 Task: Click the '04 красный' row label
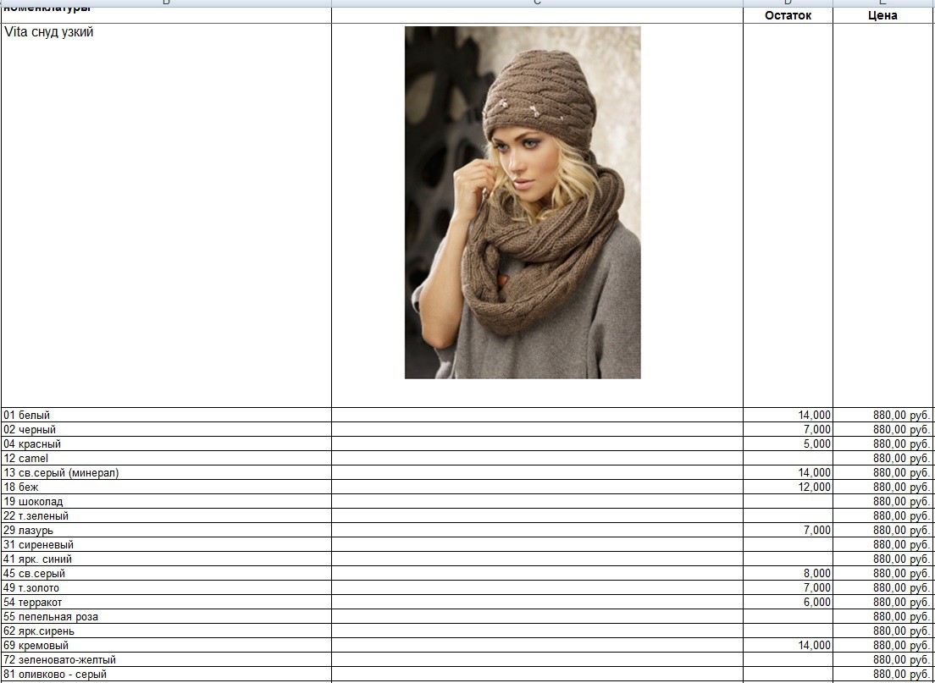pos(166,443)
